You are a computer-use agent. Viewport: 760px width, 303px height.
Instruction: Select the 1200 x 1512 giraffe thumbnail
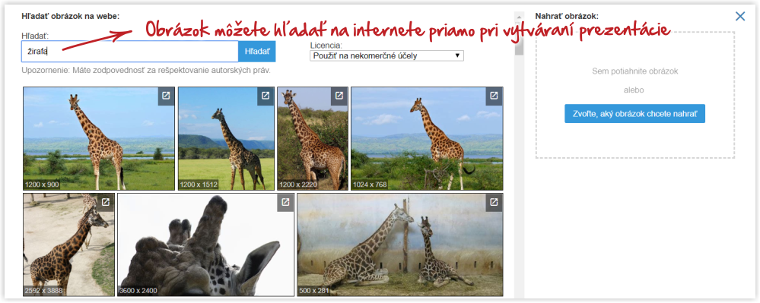pyautogui.click(x=226, y=138)
